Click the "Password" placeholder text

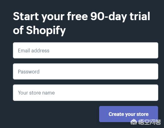click(29, 72)
